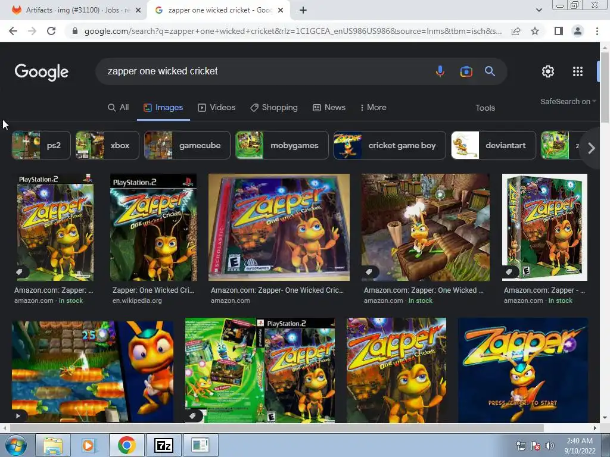610x457 pixels.
Task: Open the tab search chevron
Action: (539, 10)
